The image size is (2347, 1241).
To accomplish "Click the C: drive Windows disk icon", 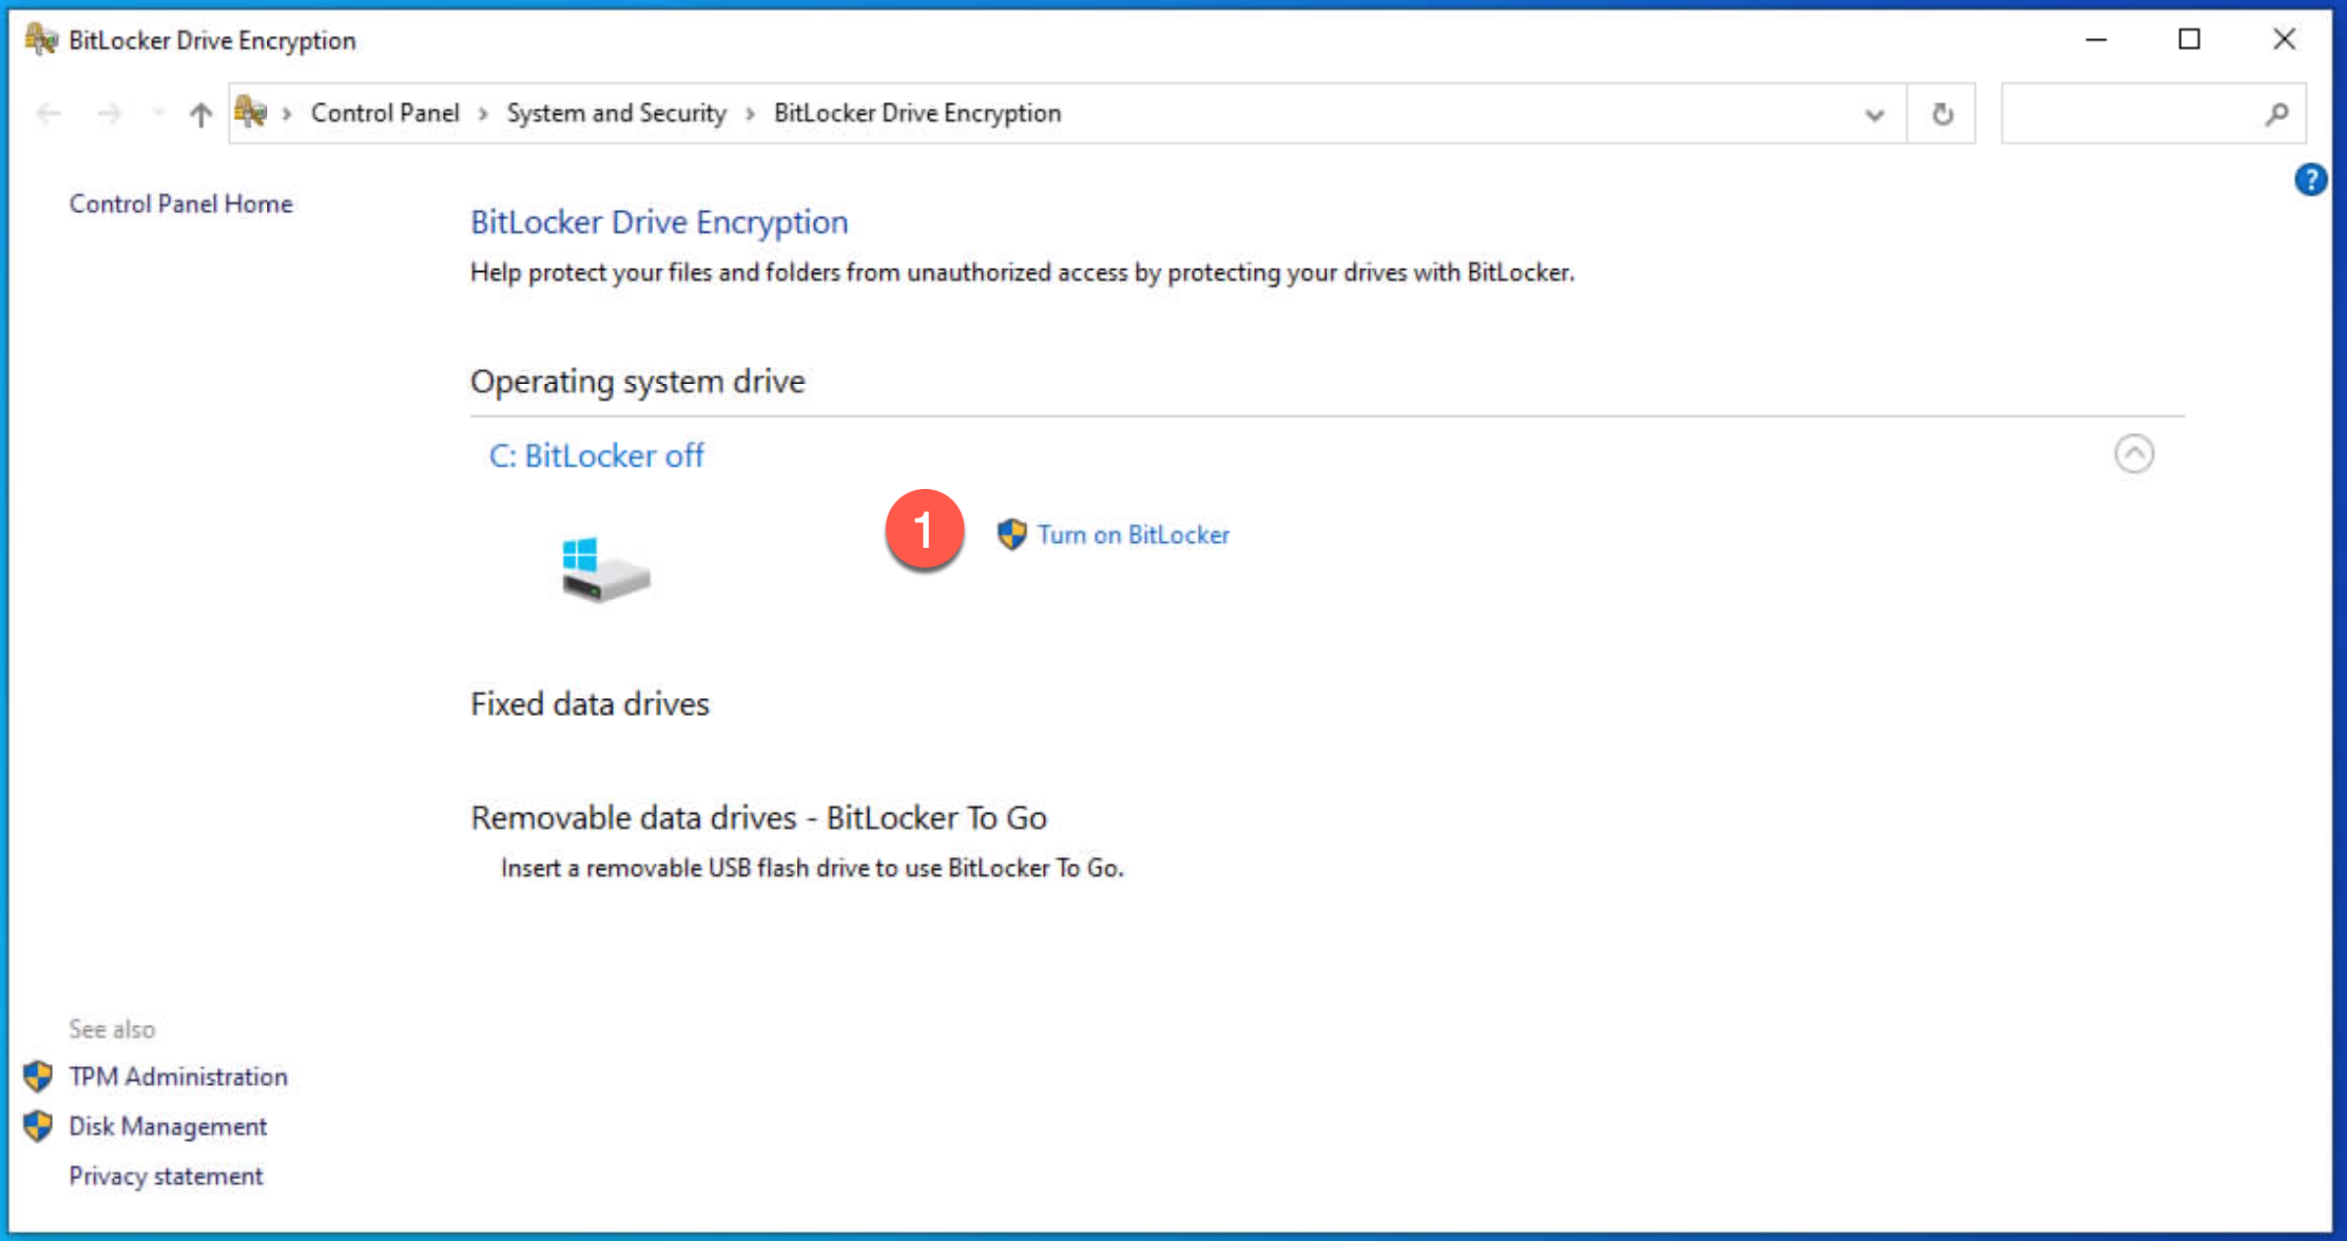I will [604, 569].
